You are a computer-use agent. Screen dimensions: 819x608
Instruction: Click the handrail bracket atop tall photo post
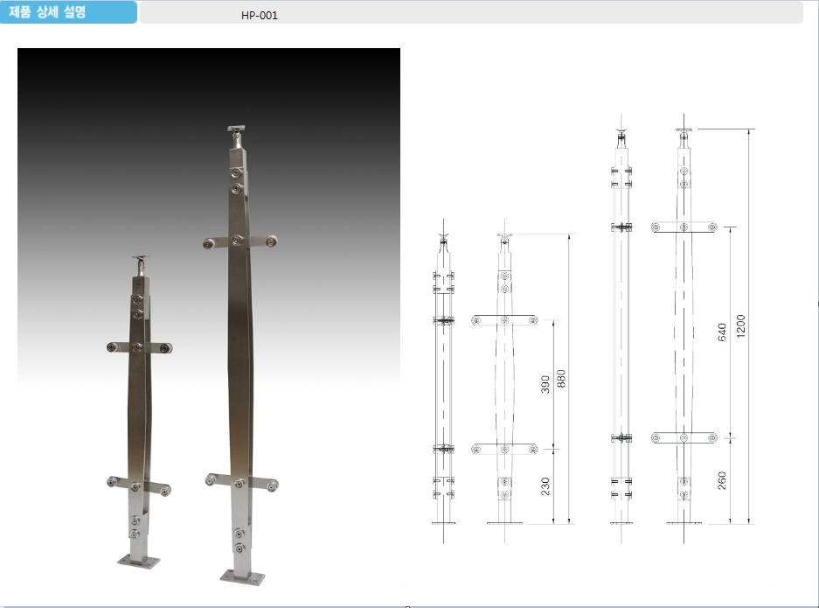(237, 136)
